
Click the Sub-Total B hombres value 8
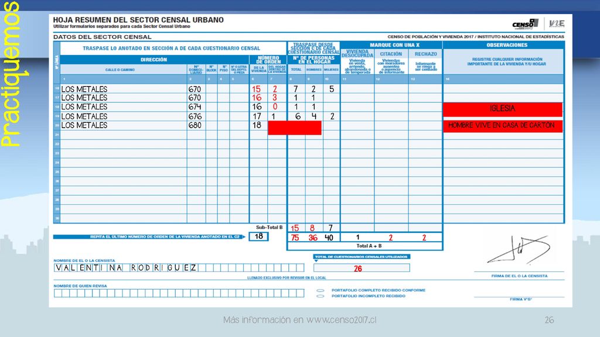point(312,228)
